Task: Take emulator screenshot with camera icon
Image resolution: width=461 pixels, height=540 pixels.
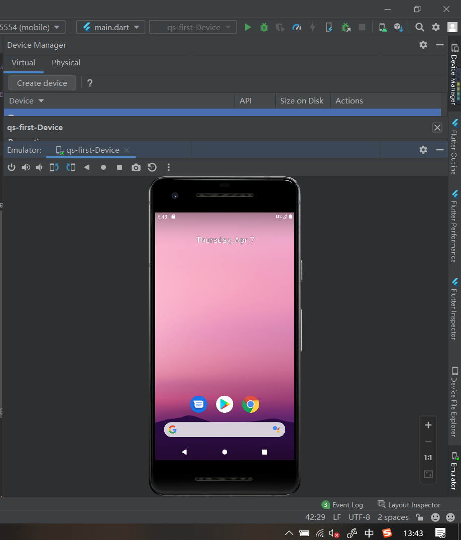Action: (136, 167)
